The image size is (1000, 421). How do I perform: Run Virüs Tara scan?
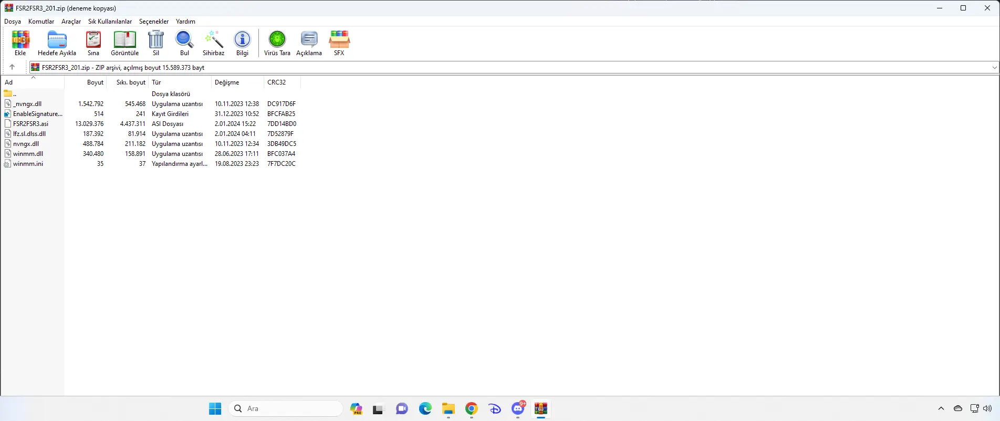[x=277, y=43]
